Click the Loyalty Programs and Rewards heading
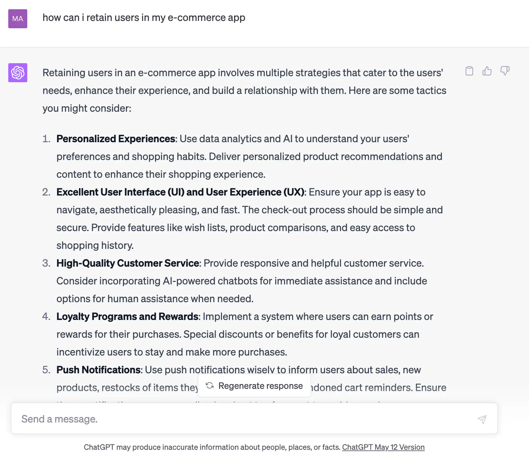Viewport: 529px width, 459px height. pyautogui.click(x=127, y=316)
